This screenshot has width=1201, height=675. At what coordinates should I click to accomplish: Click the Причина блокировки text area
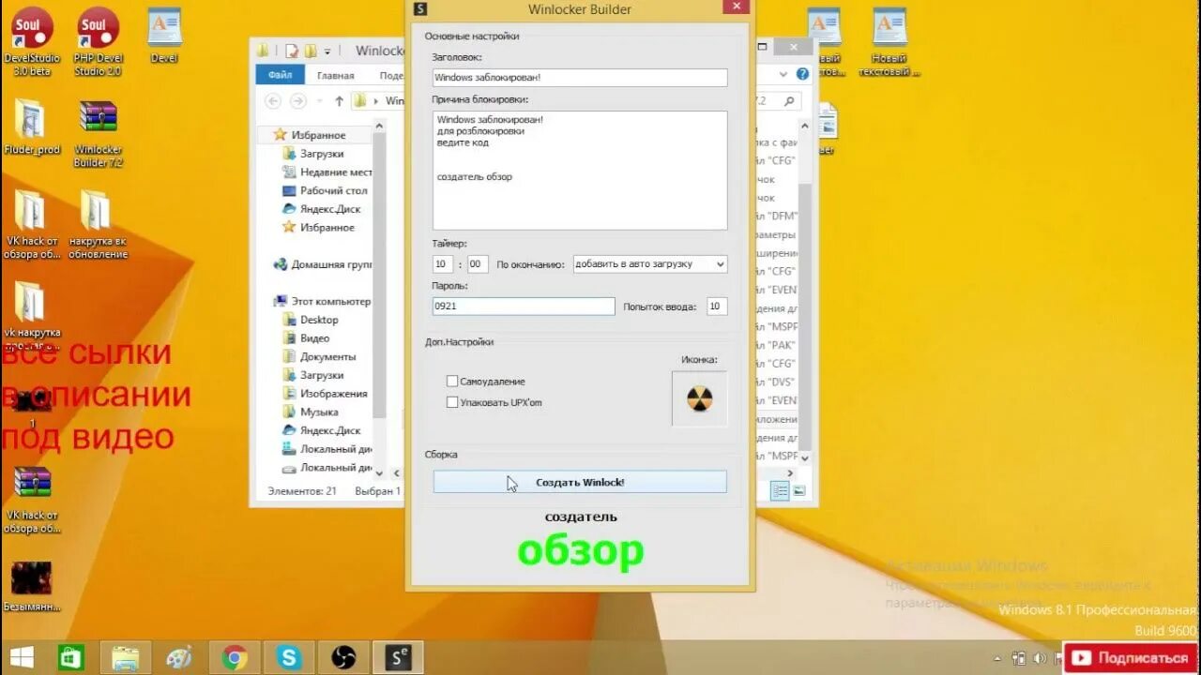click(580, 170)
